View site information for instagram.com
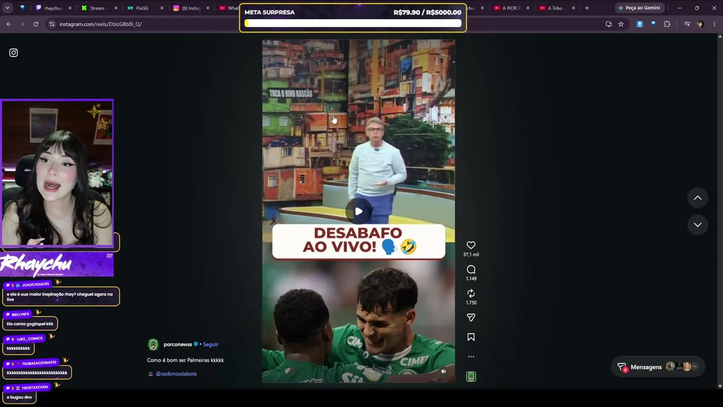This screenshot has height=407, width=723. 52,24
